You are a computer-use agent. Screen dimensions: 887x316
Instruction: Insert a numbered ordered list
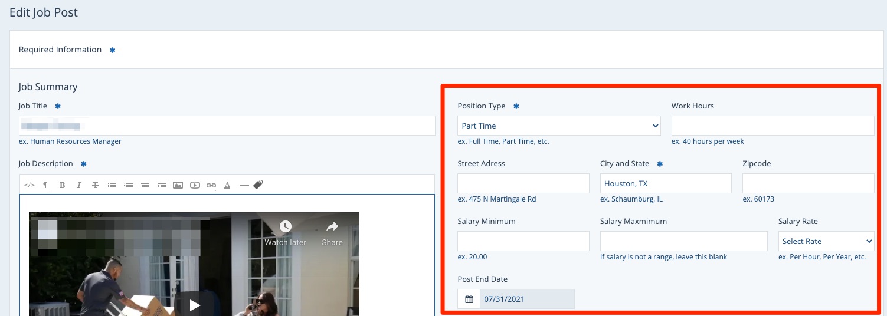[128, 185]
